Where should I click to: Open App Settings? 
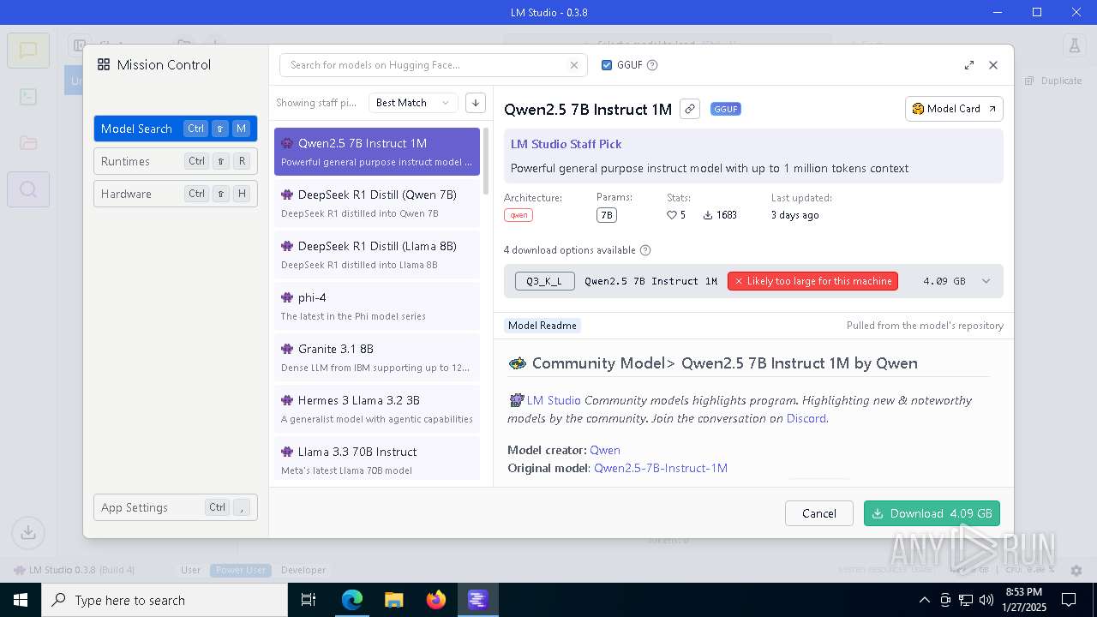176,507
